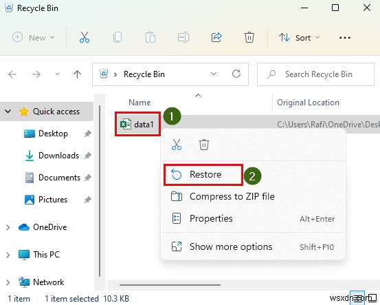380x305 pixels.
Task: Navigate back with the left arrow
Action: tap(12, 74)
